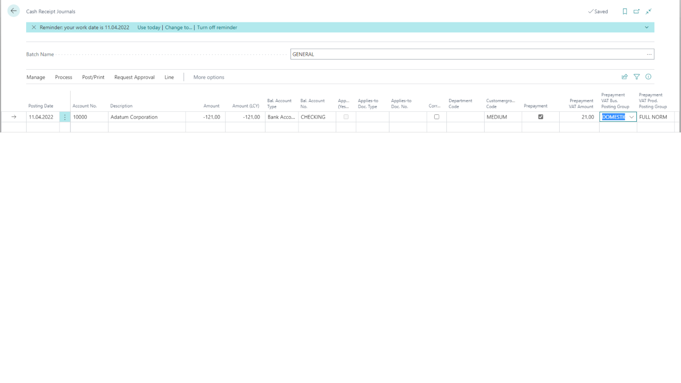Open row options with the ellipsis icon
Image resolution: width=681 pixels, height=383 pixels.
(x=64, y=116)
